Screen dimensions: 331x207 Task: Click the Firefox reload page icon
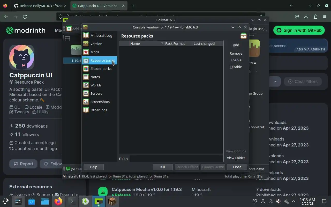tap(25, 17)
